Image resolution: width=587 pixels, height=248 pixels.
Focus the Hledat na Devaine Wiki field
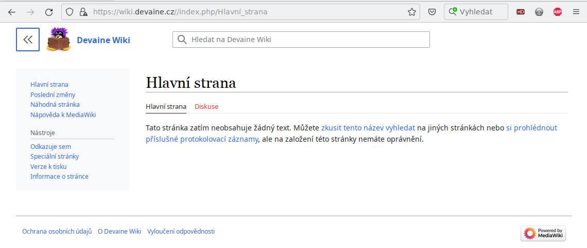coord(301,40)
